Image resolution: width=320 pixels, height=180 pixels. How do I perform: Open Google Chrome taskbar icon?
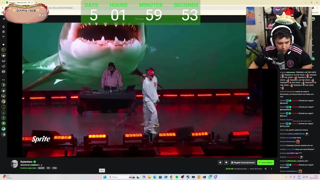coord(171,177)
